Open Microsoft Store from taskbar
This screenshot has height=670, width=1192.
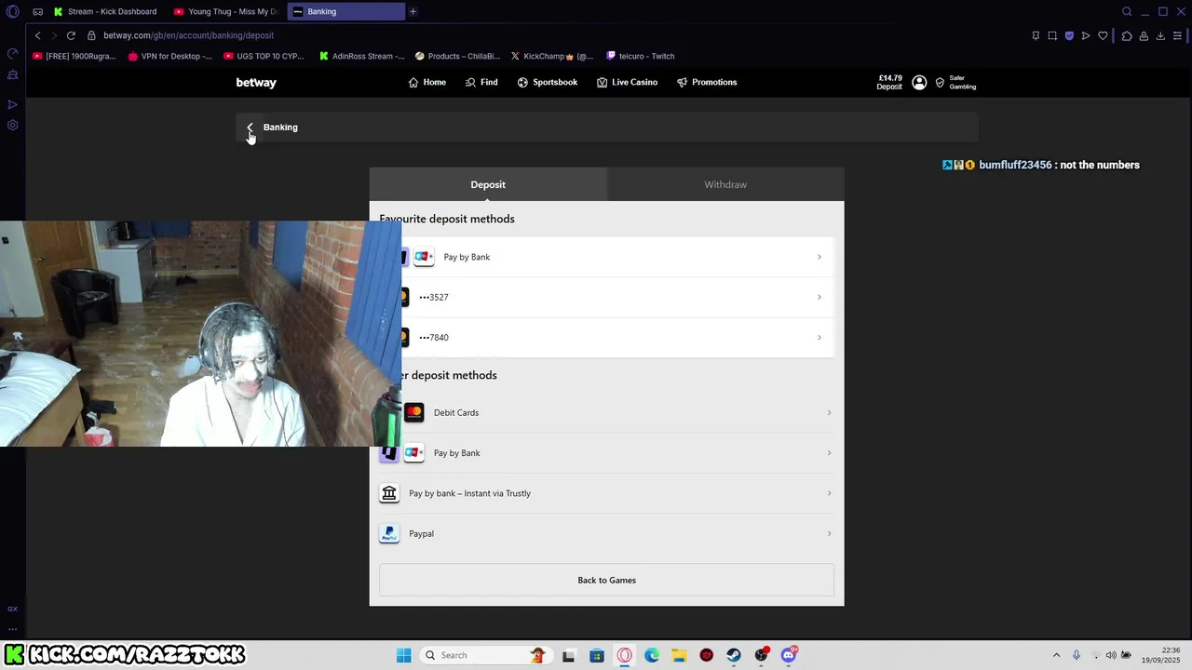point(597,655)
